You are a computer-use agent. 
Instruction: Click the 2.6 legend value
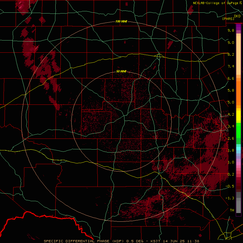[x=231, y=139]
